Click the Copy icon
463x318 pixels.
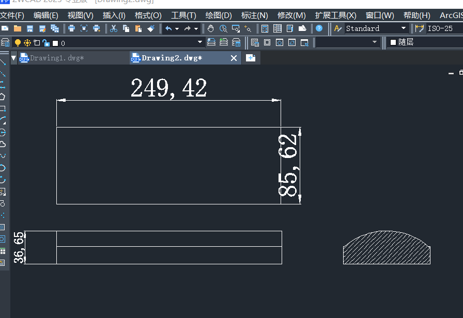click(x=126, y=28)
